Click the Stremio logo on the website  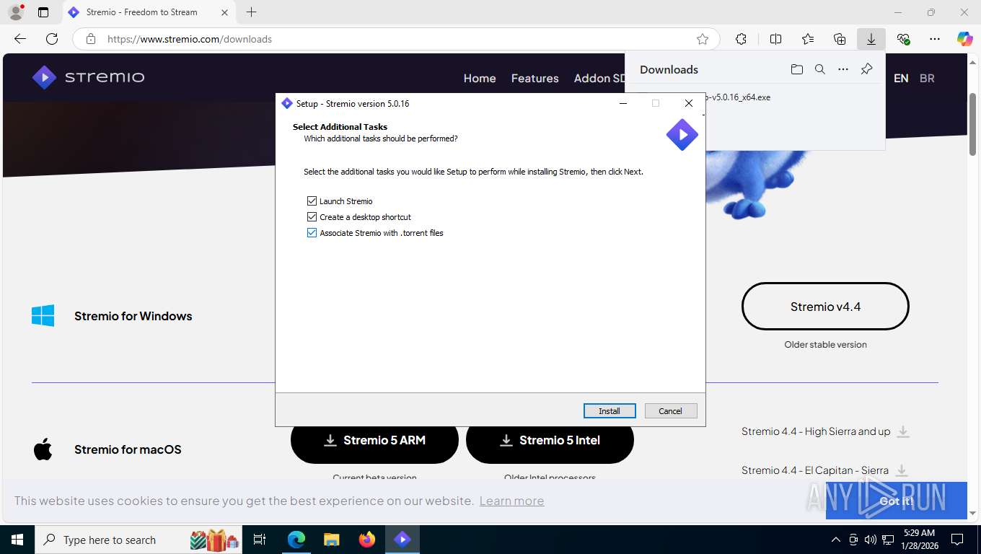point(88,77)
